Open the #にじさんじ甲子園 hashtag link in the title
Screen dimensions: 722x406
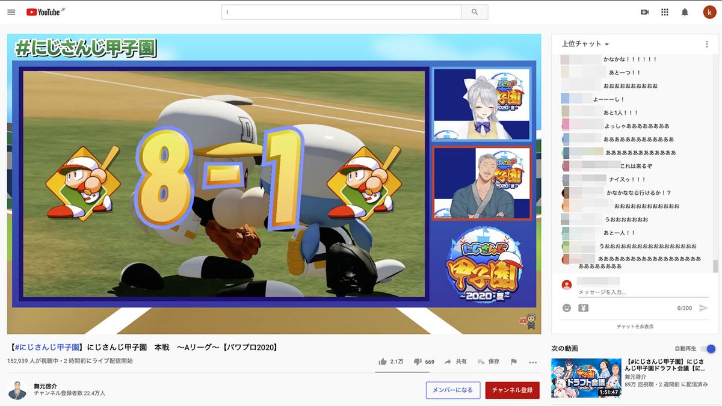pos(46,347)
